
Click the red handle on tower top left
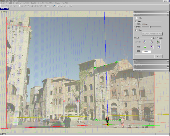(7, 24)
